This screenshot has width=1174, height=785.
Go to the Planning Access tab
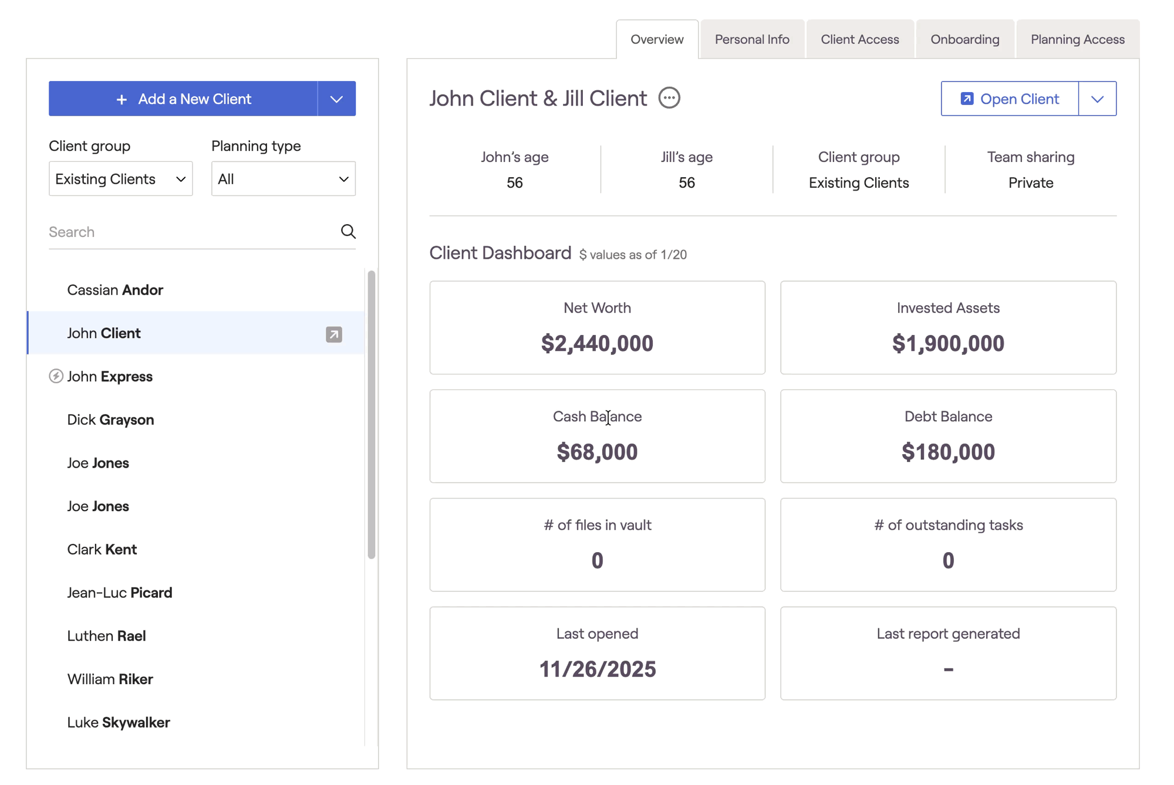tap(1077, 39)
